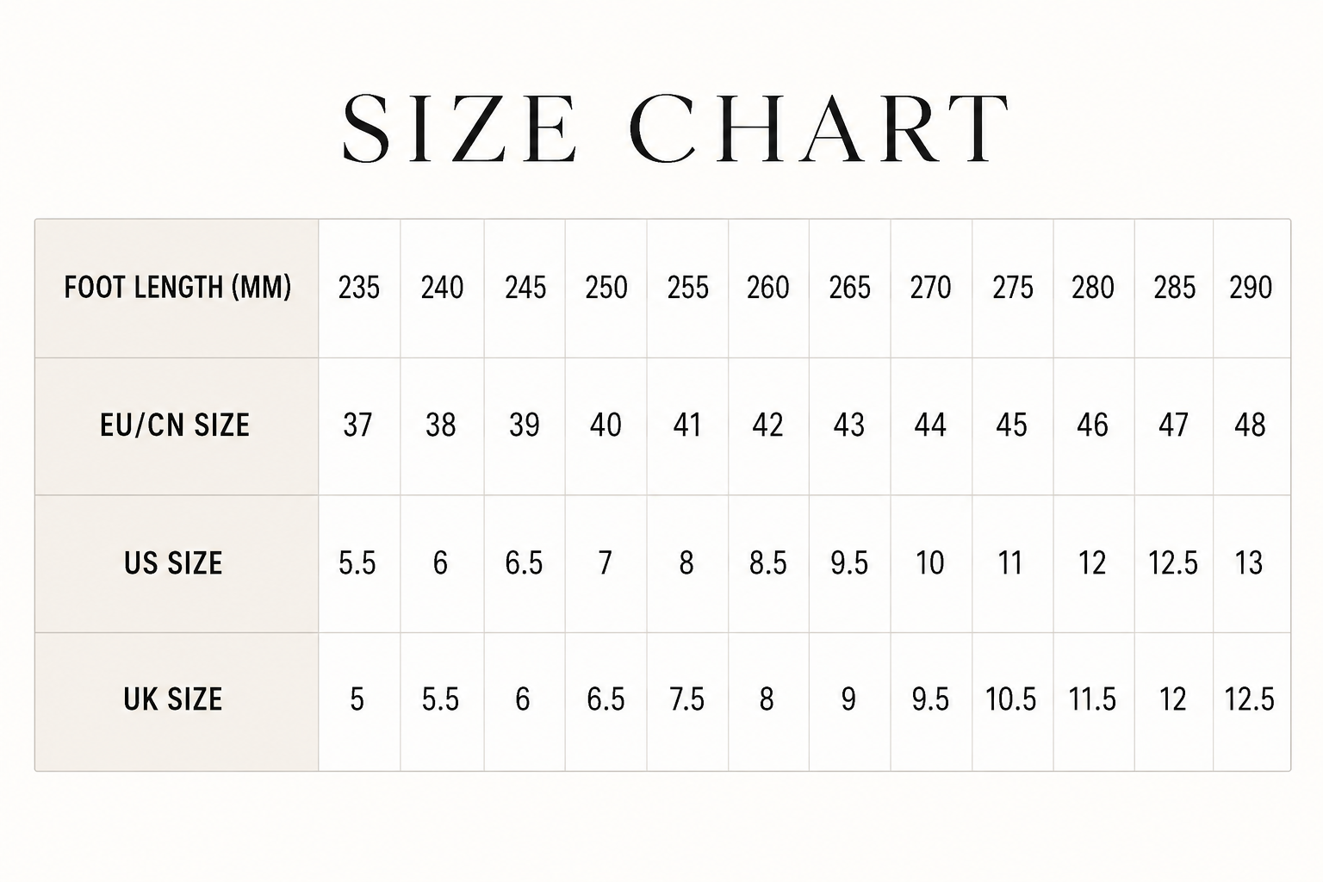The image size is (1323, 882).
Task: Click the EU/CN SIZE row header
Action: coord(177,426)
